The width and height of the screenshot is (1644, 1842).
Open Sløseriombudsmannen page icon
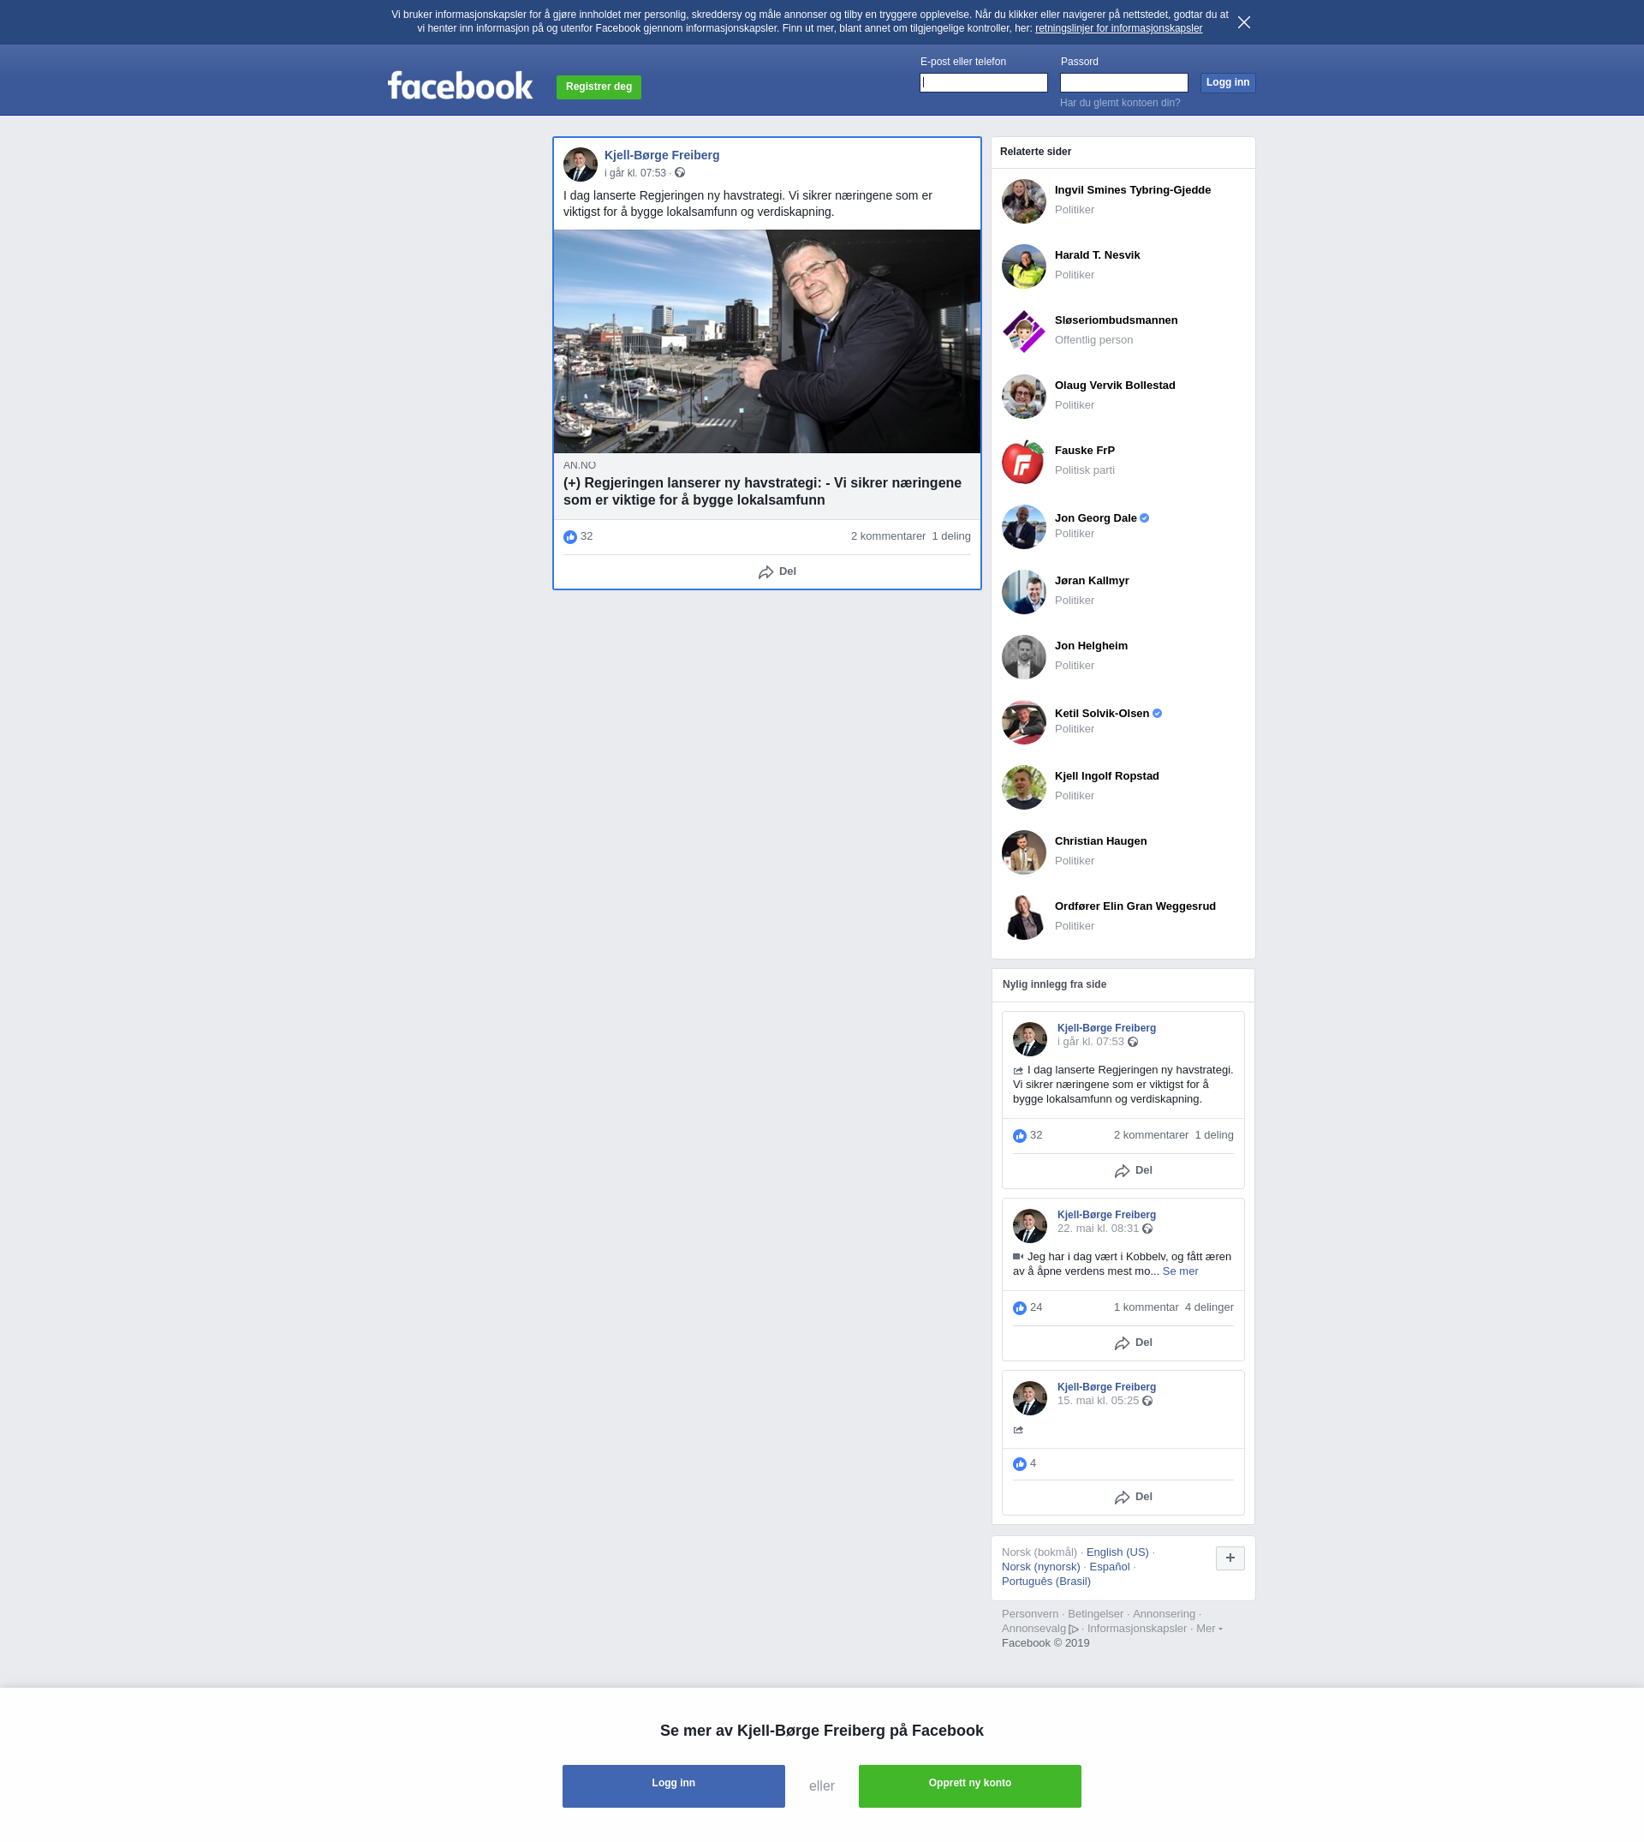pyautogui.click(x=1023, y=332)
